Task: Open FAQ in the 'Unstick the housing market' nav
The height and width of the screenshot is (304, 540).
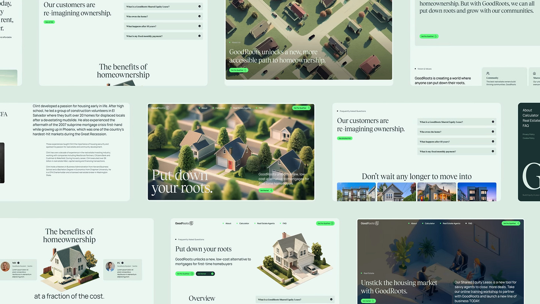Action: tap(470, 223)
